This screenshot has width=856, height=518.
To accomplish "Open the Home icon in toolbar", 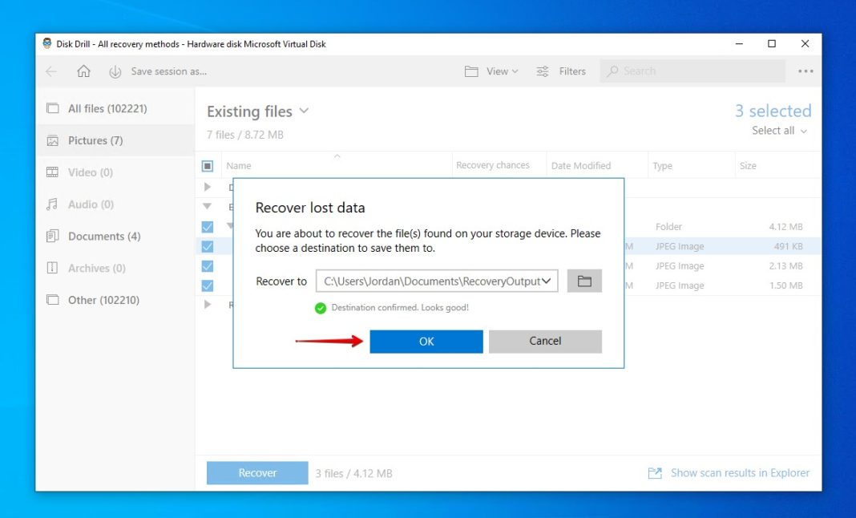I will [x=83, y=71].
